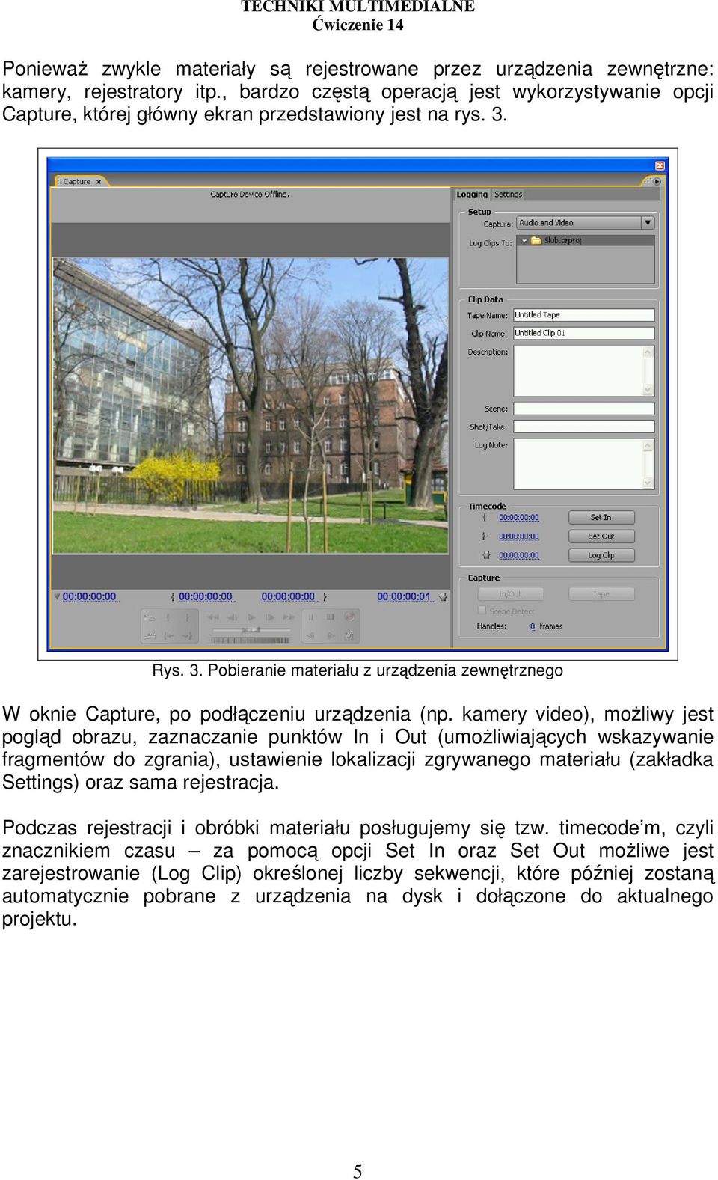This screenshot has height=1180, width=718.
Task: Click the Slow Reverse transport button
Action: click(x=310, y=636)
